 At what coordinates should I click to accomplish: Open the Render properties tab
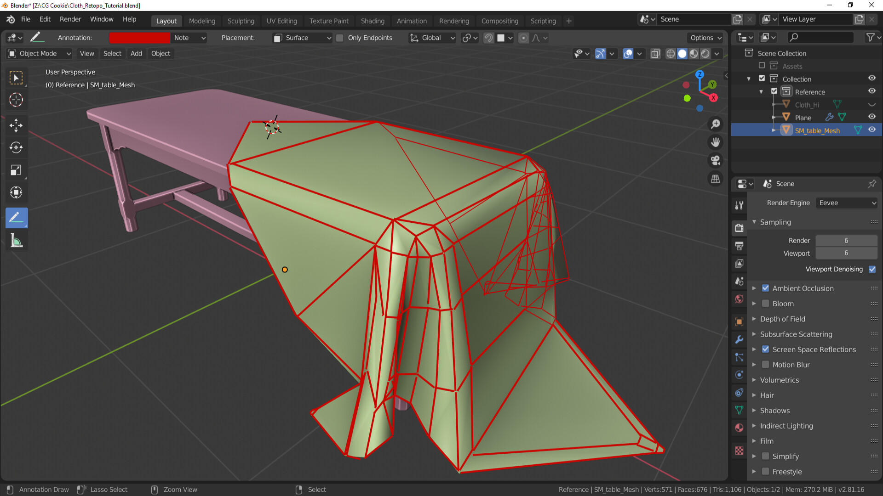point(739,228)
